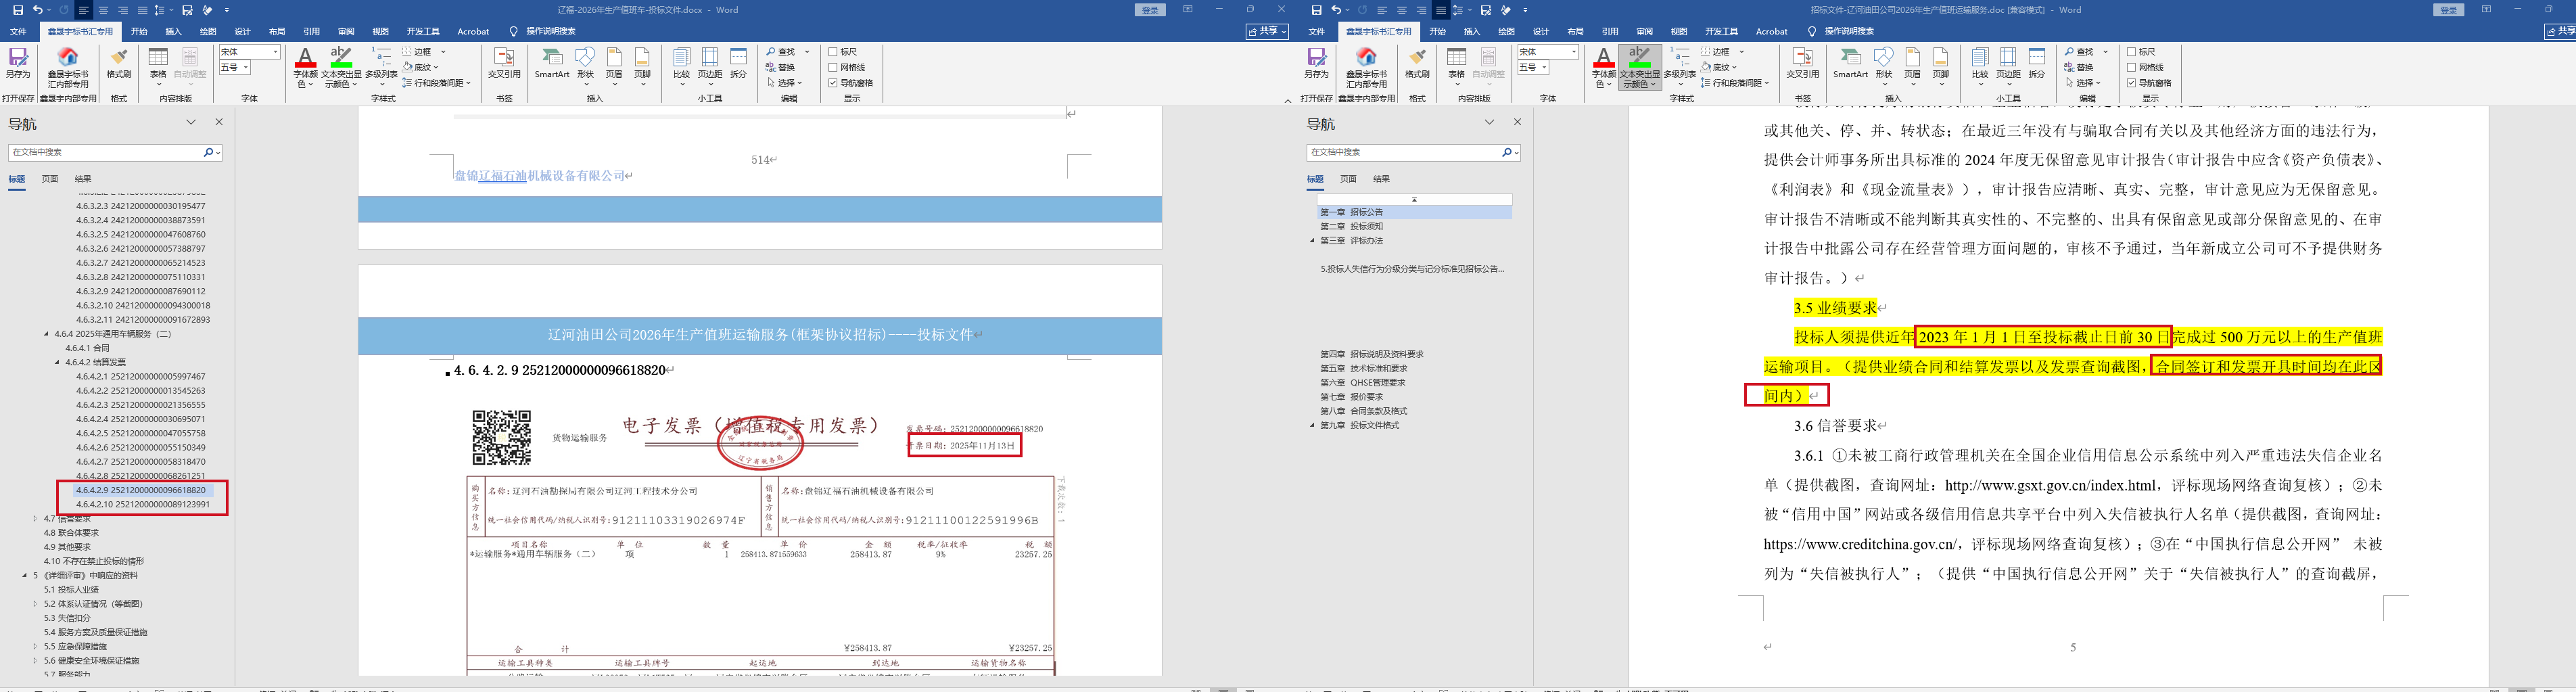Image resolution: width=2576 pixels, height=692 pixels.
Task: Toggle 标尺 ruler checkbox in right window
Action: 2131,52
